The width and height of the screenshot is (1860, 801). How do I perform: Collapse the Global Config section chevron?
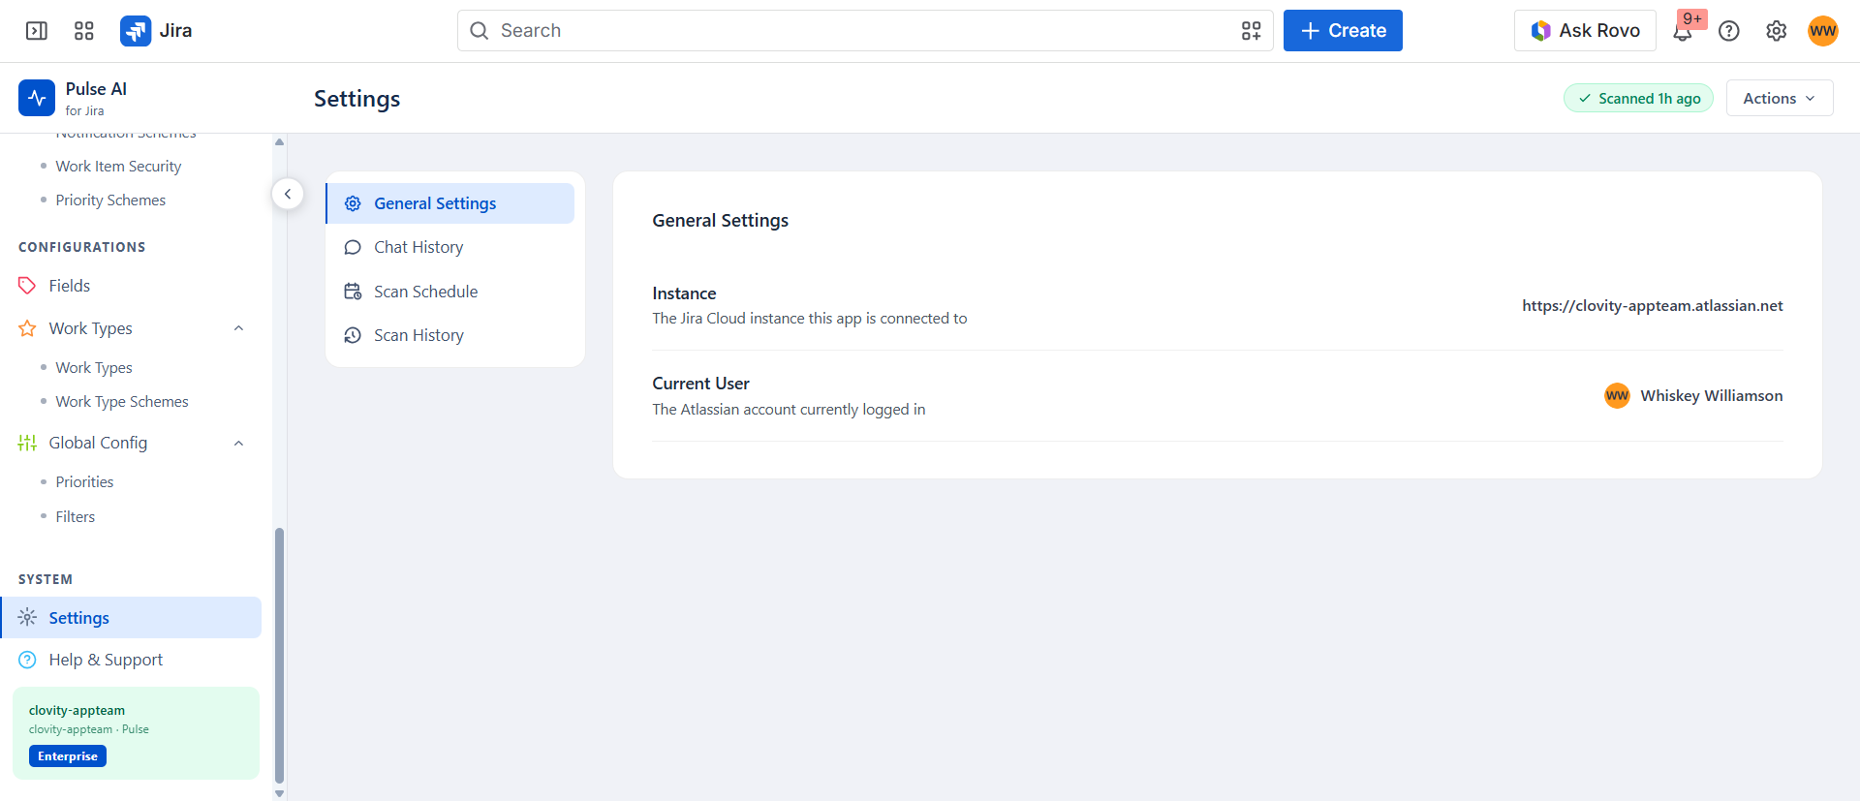pyautogui.click(x=238, y=443)
